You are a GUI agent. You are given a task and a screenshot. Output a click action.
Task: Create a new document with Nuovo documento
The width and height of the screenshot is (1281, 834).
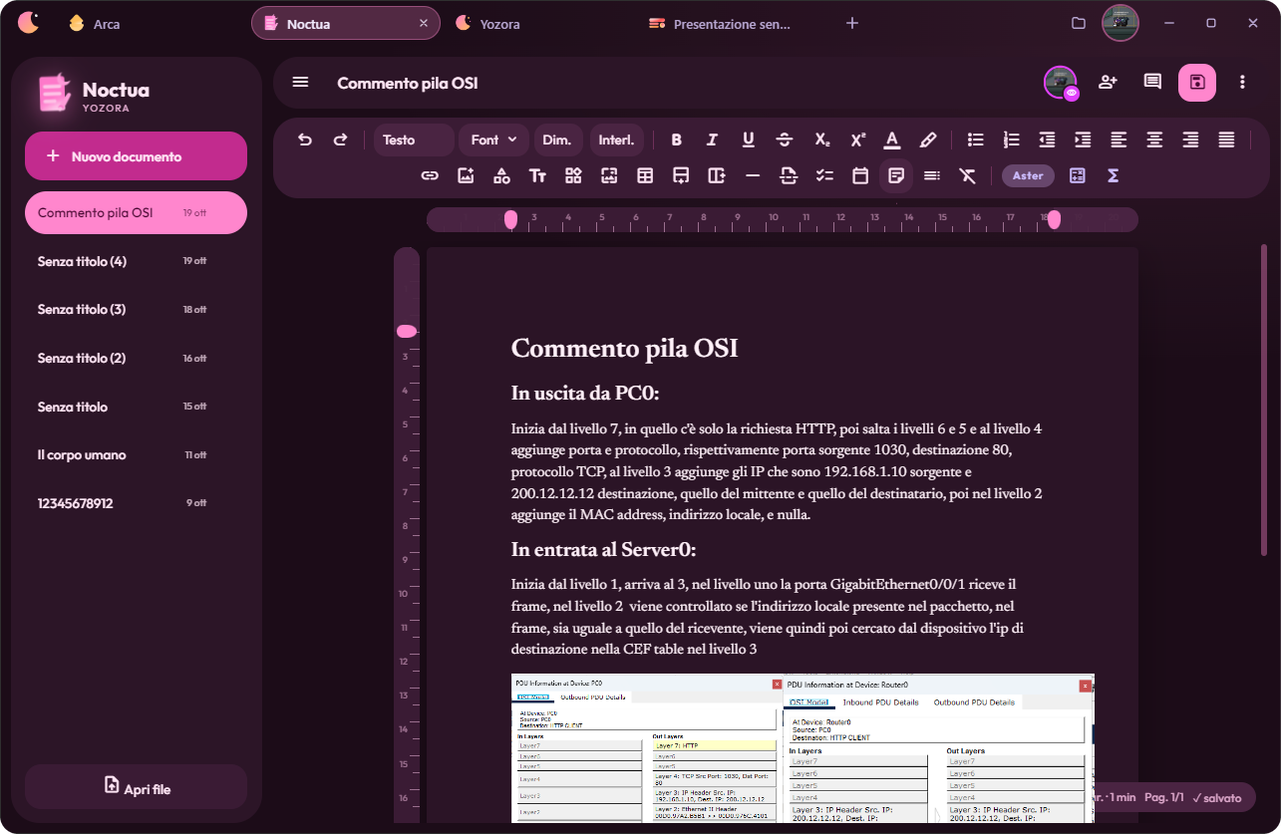(x=136, y=156)
